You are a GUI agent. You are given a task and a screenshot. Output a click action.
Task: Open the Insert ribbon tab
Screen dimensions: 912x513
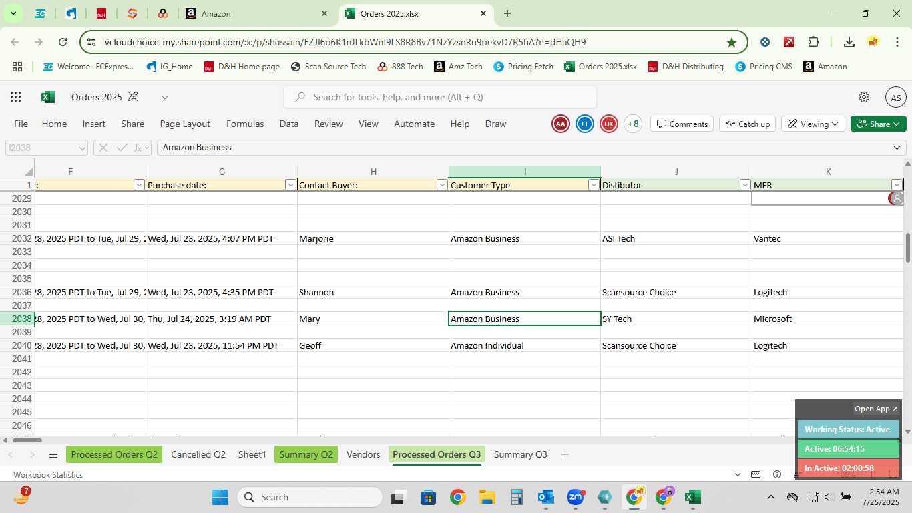tap(94, 124)
